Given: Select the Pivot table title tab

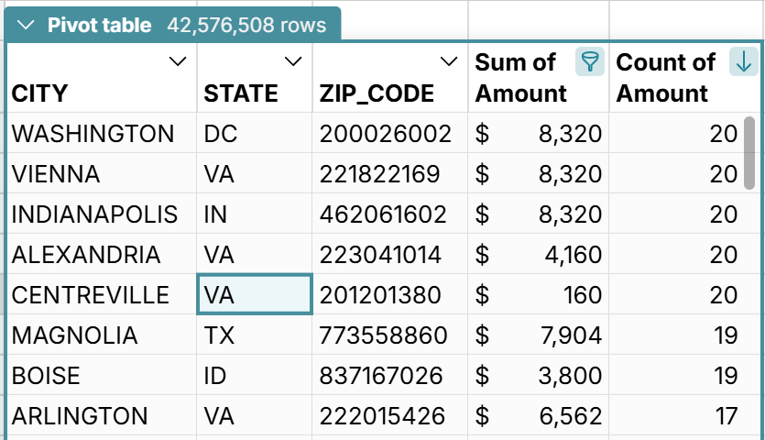Looking at the screenshot, I should pyautogui.click(x=99, y=26).
